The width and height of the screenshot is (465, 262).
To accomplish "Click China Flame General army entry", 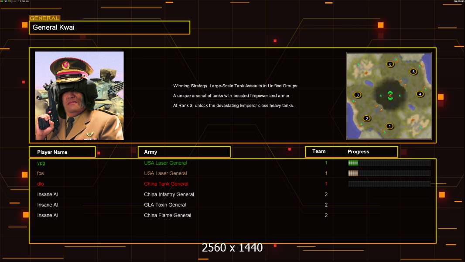I will [x=168, y=215].
